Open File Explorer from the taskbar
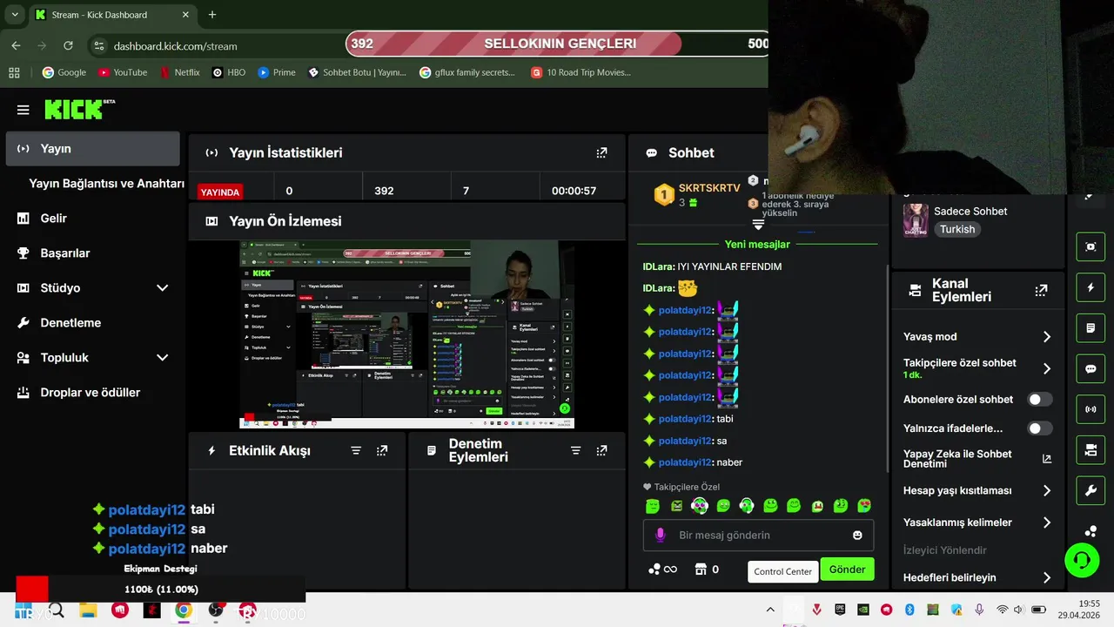The height and width of the screenshot is (627, 1114). pyautogui.click(x=87, y=610)
